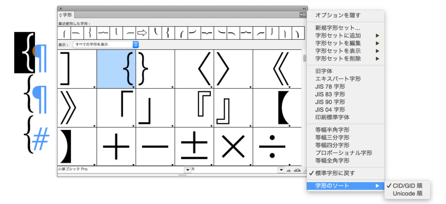The width and height of the screenshot is (446, 204).
Task: Select the right white corner bracket 』 glyph
Action: (233, 108)
